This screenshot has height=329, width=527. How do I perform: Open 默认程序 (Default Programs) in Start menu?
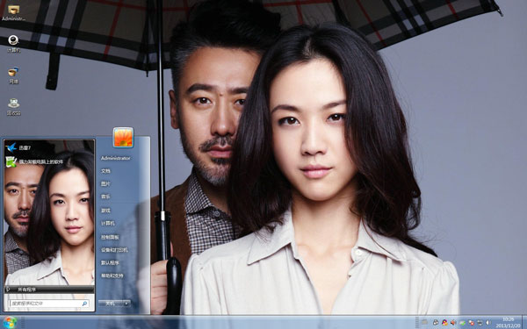point(110,263)
